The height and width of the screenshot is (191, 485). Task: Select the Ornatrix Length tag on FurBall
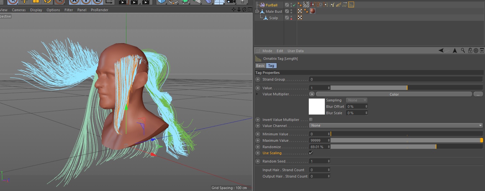point(351,5)
